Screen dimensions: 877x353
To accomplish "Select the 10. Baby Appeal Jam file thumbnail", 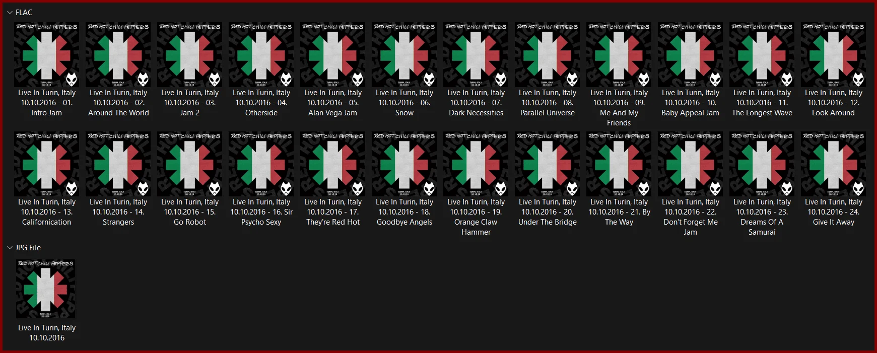I will [x=691, y=55].
